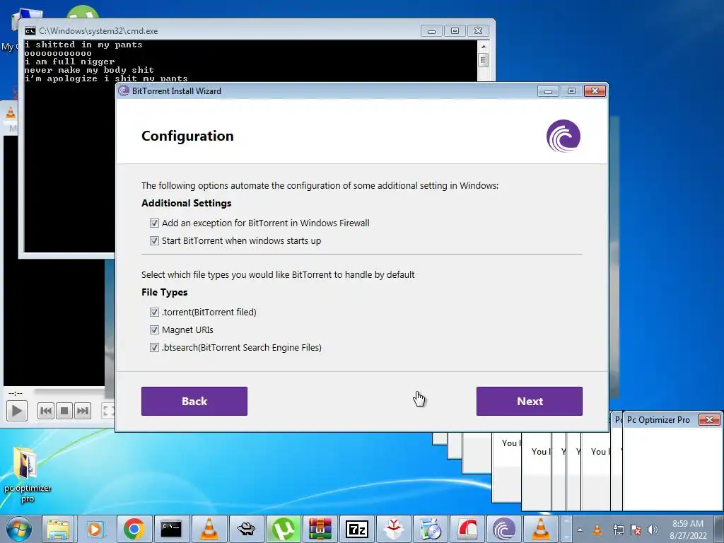This screenshot has width=724, height=543.
Task: Click the BitTorrent Install Wizard title icon
Action: tap(124, 91)
